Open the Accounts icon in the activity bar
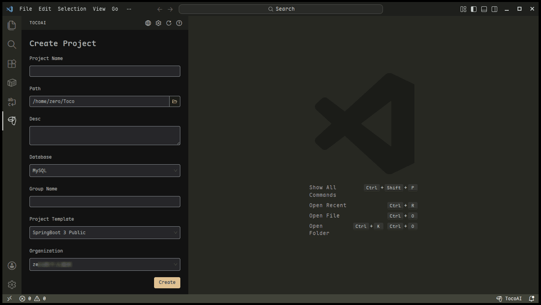Screen dimensions: 541x305 (x=12, y=265)
